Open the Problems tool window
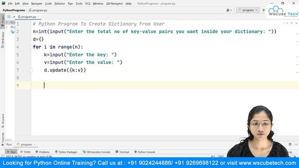299x168 pixels. (43, 152)
